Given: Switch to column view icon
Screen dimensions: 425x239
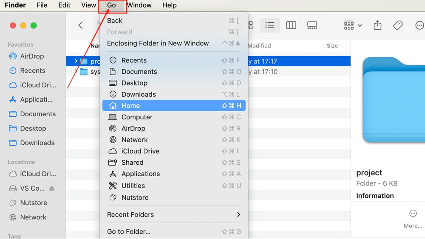Looking at the screenshot, I should (291, 25).
